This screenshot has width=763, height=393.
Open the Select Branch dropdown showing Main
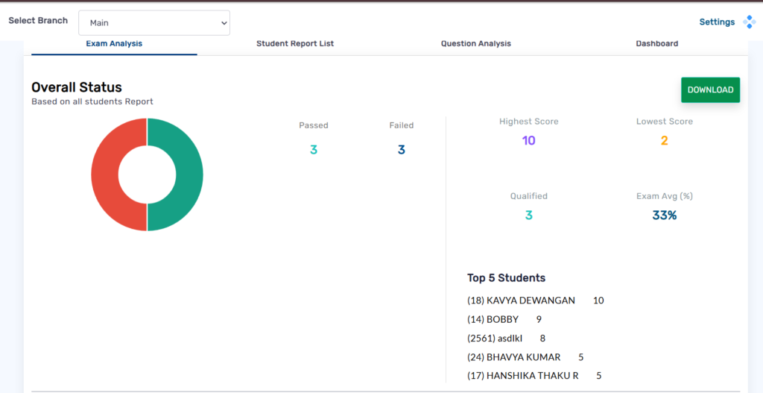pyautogui.click(x=153, y=23)
